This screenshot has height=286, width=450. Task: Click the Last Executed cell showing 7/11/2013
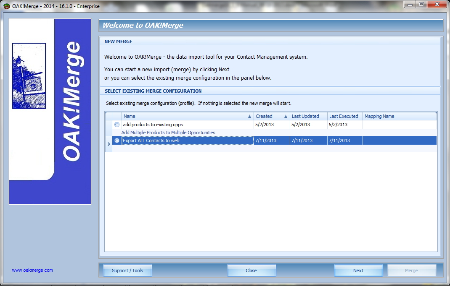coord(345,140)
